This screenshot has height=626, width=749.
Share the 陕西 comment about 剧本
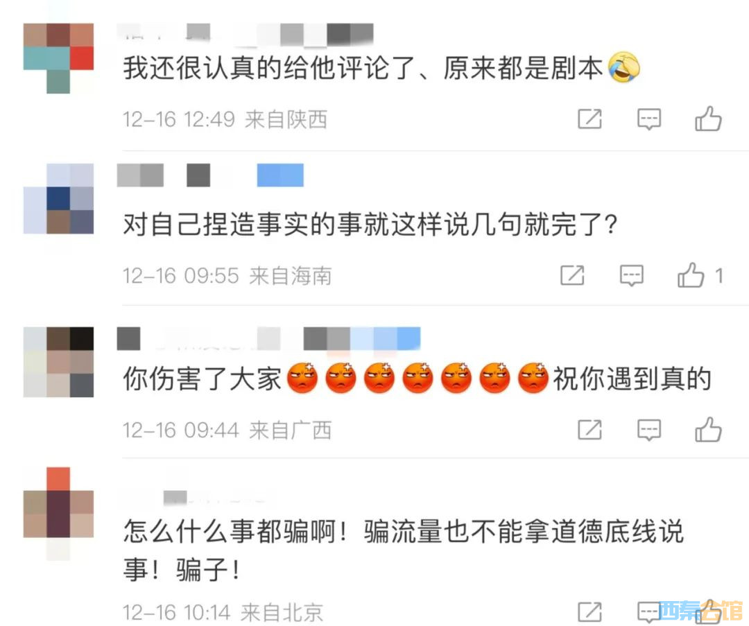pyautogui.click(x=589, y=119)
